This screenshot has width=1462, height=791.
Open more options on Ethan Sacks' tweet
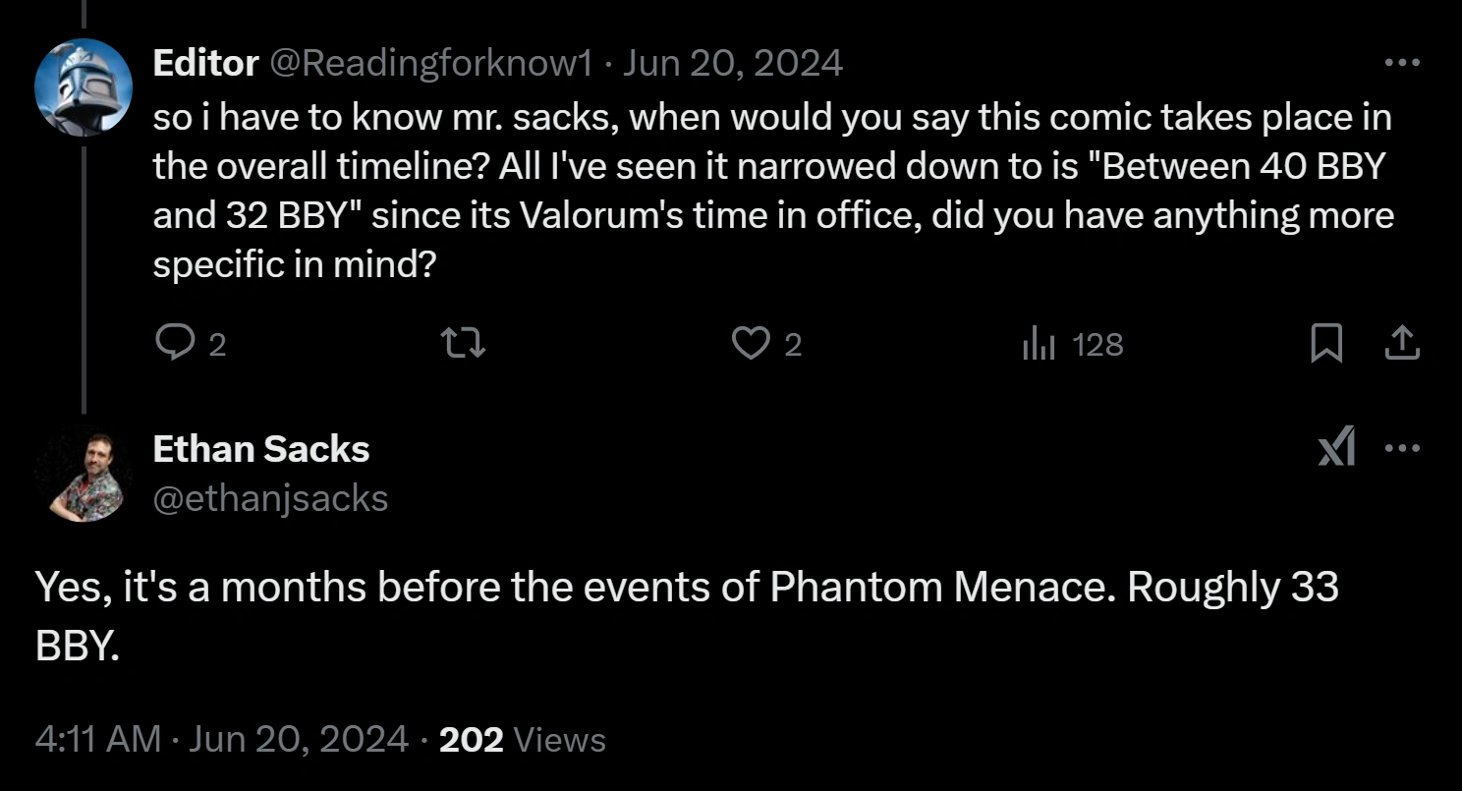click(x=1402, y=448)
